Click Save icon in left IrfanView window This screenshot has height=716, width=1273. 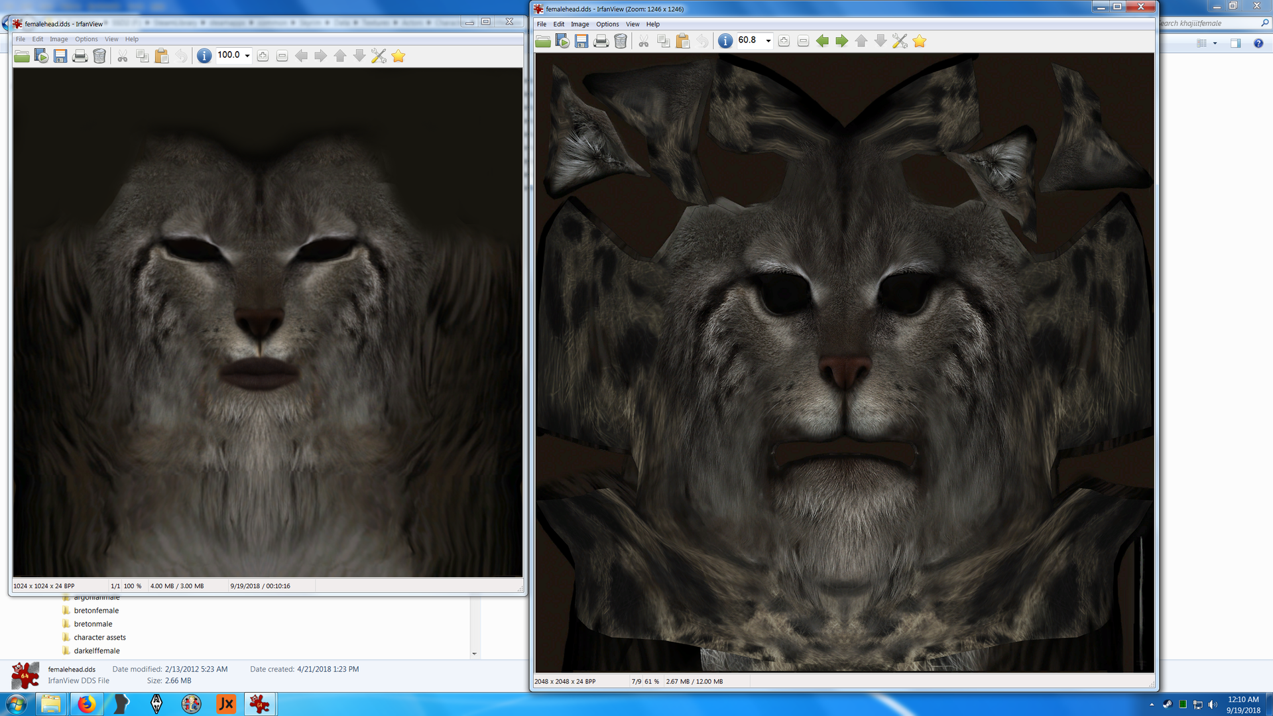[x=60, y=56]
